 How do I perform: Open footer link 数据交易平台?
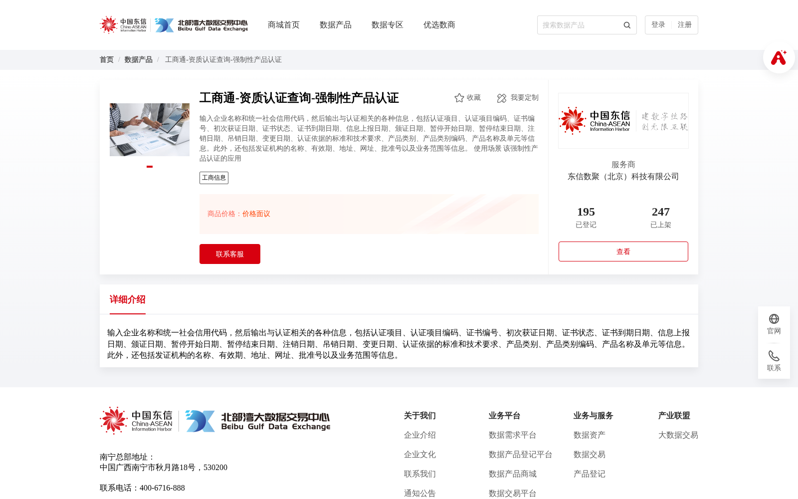[x=513, y=494]
